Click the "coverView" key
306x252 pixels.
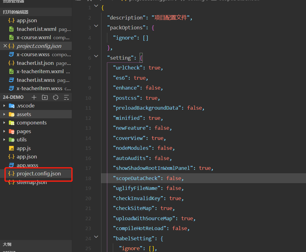coord(129,138)
